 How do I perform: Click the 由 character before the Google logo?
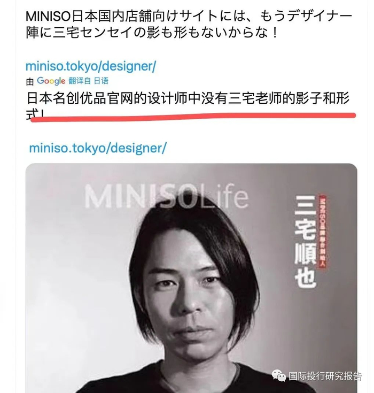coord(30,82)
